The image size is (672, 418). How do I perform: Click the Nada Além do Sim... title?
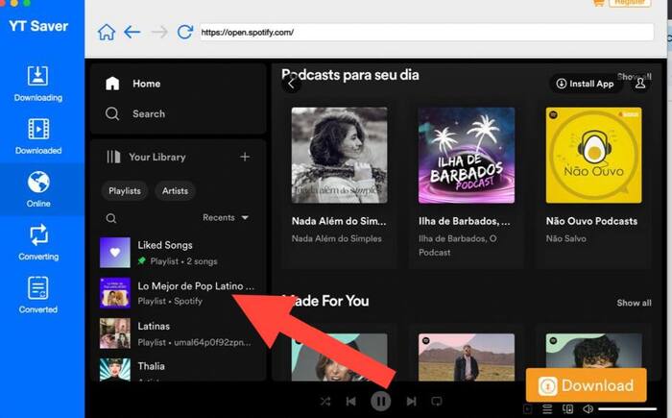(x=339, y=221)
